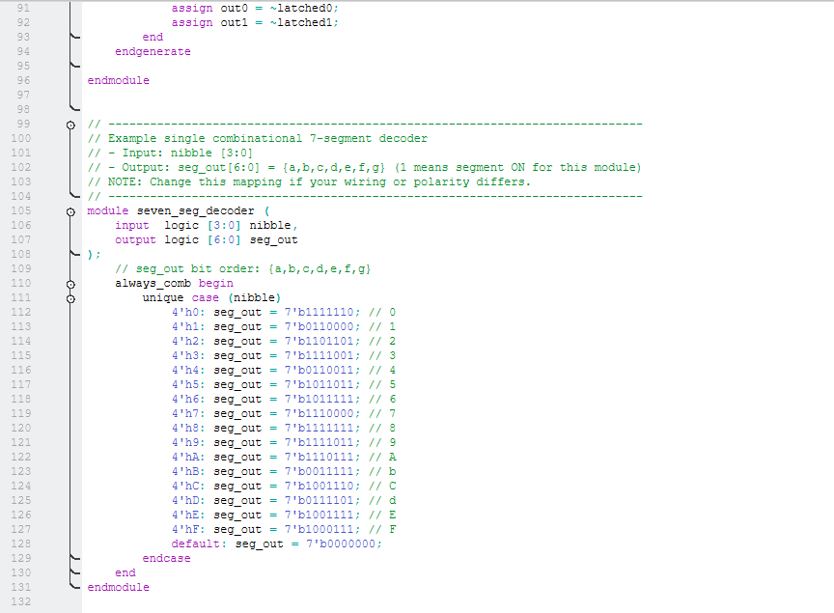Click the 'endgenerate' keyword

[x=153, y=52]
